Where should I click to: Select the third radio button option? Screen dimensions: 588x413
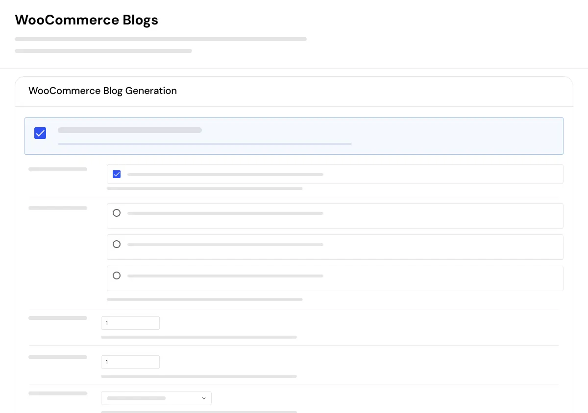(117, 275)
